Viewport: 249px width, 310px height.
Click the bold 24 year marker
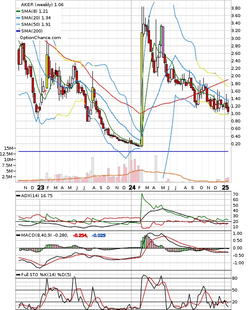point(132,187)
